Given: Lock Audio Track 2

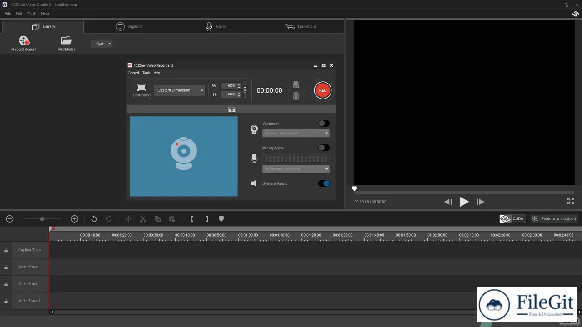Looking at the screenshot, I should (x=6, y=301).
